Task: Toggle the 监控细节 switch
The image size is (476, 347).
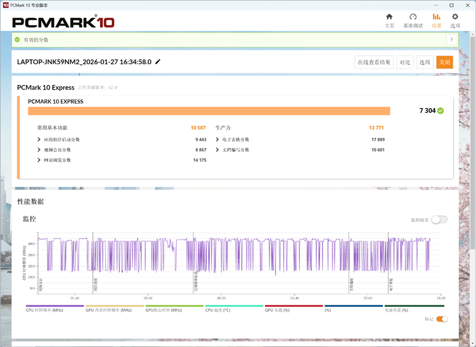Action: [439, 220]
